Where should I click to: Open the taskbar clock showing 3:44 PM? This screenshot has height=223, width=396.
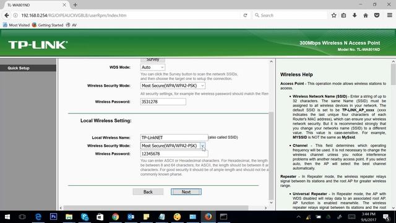point(369,217)
